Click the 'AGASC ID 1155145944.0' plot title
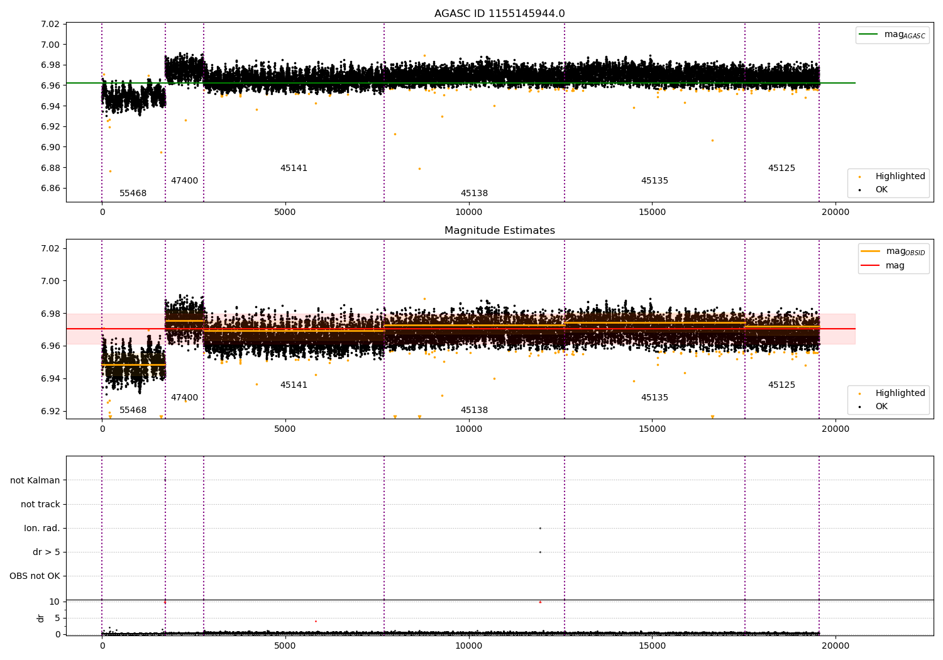This screenshot has width=943, height=660. point(499,14)
